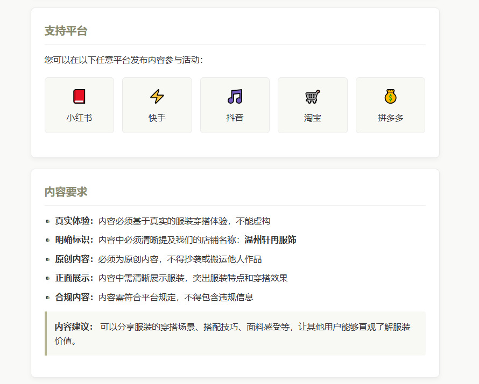The height and width of the screenshot is (384, 479).
Task: Choose the 淘宝 platform label
Action: pyautogui.click(x=313, y=118)
